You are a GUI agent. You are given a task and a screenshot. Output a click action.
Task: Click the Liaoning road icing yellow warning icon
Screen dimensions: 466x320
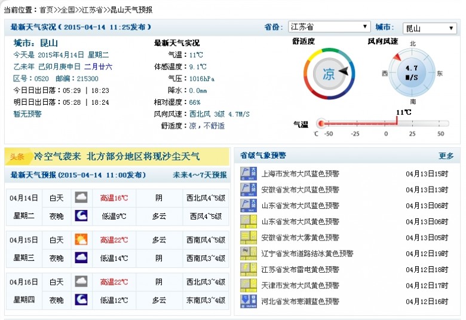[x=249, y=254]
